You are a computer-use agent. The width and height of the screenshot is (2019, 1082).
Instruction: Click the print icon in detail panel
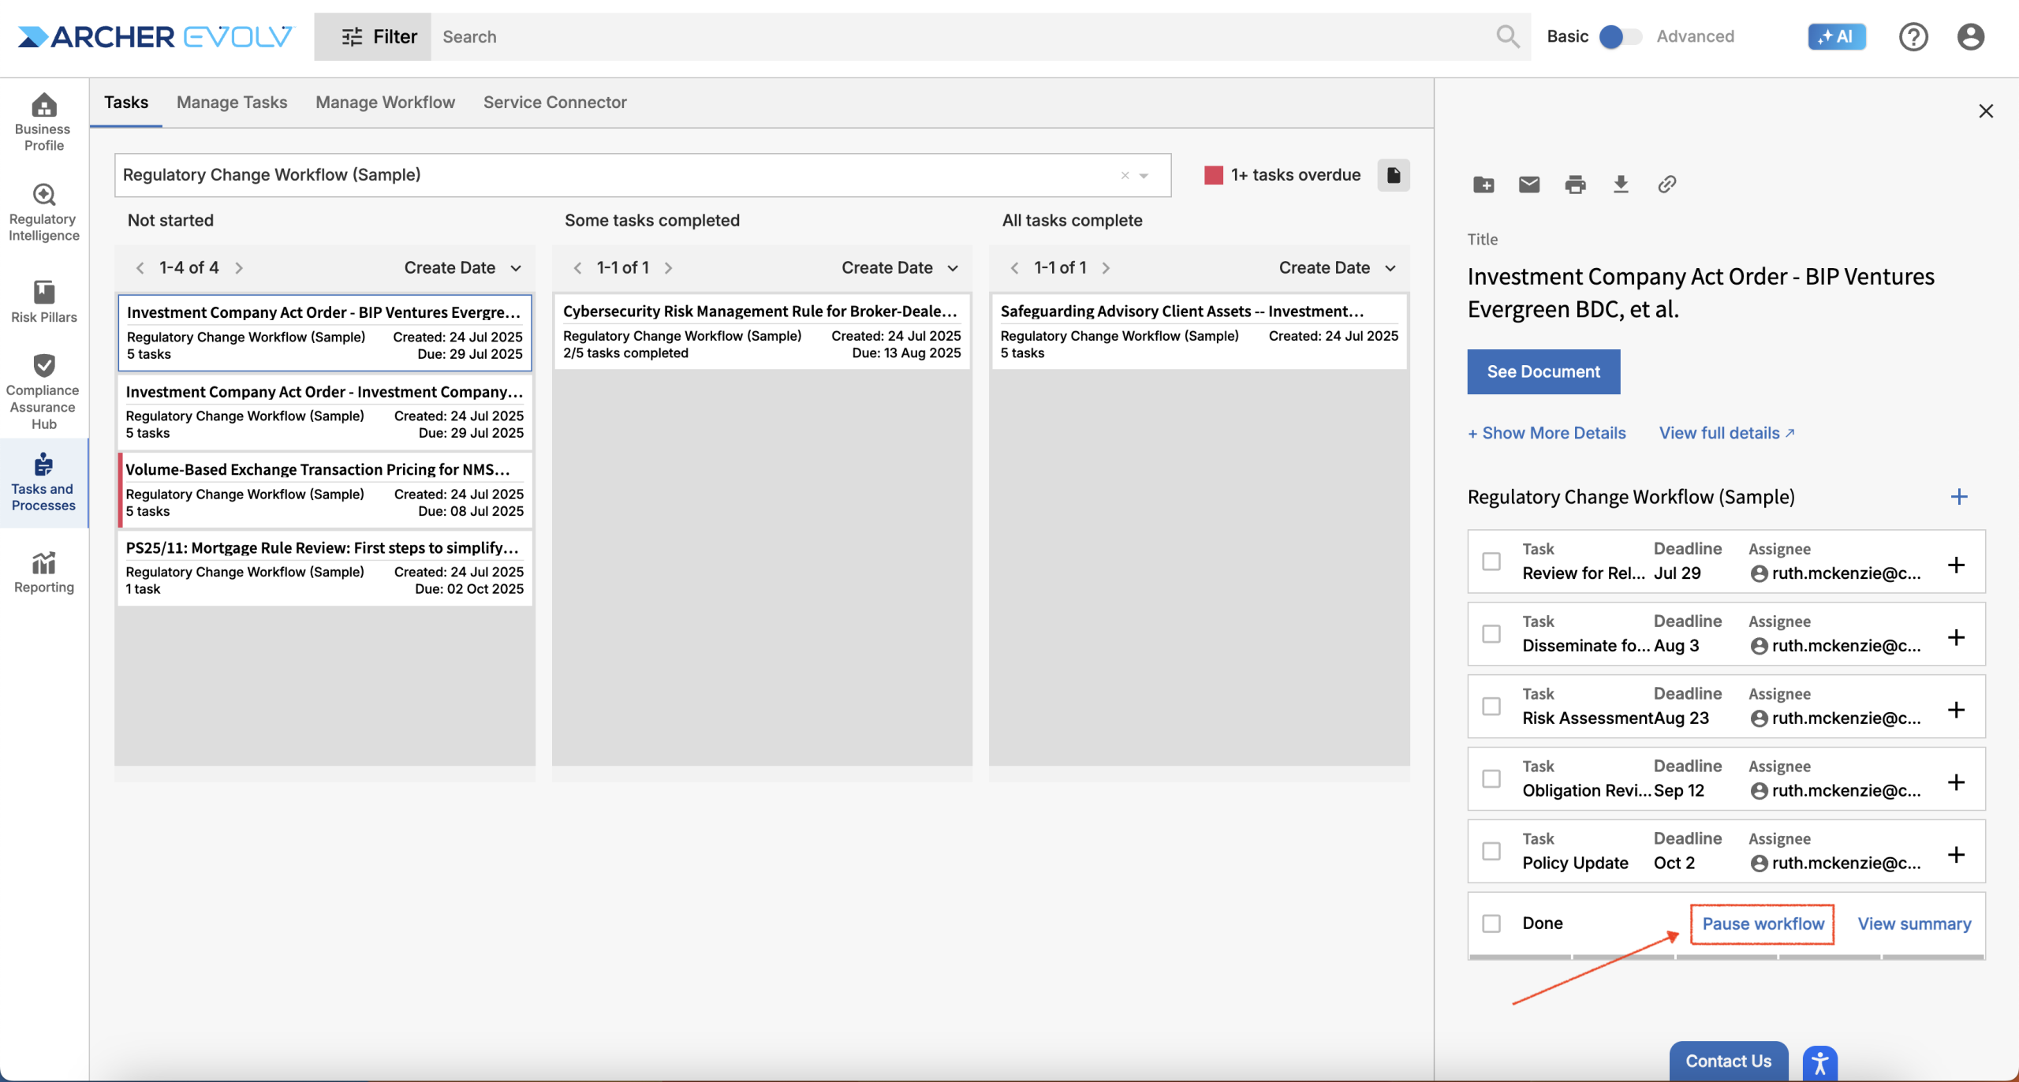pos(1575,185)
